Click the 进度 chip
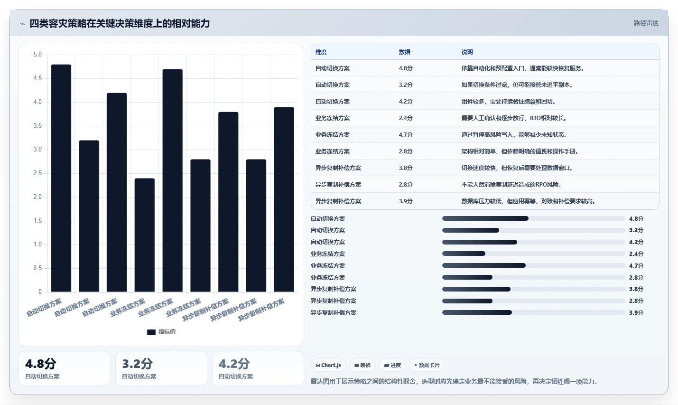 (392, 365)
